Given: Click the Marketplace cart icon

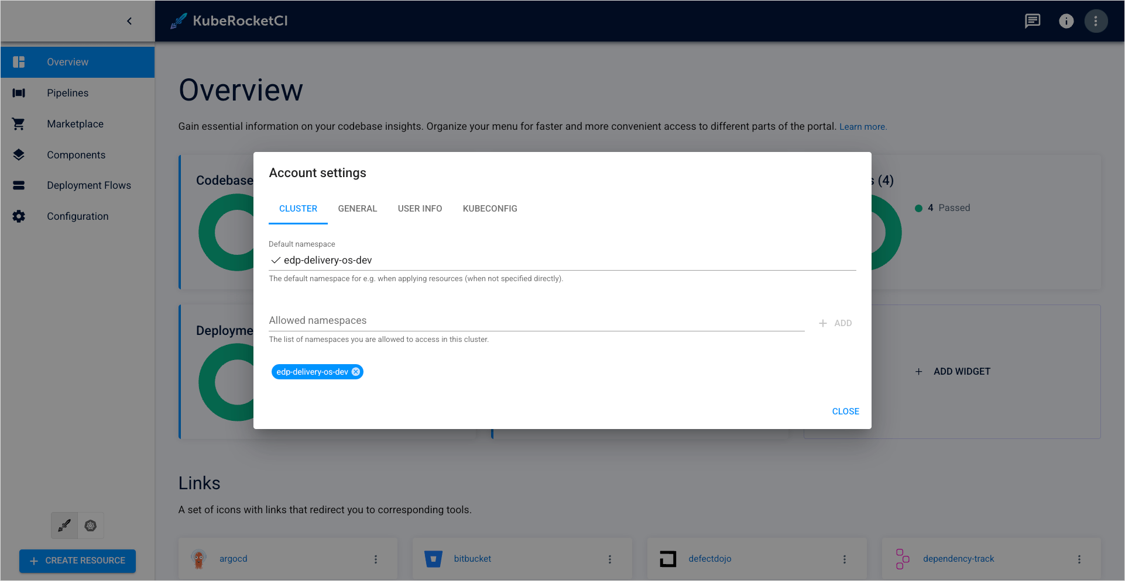Looking at the screenshot, I should pos(19,124).
